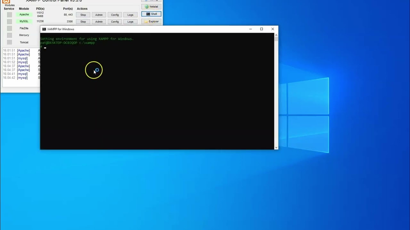Screen dimensions: 410x230
Task: Open the Netstat tool in XAMPP
Action: [x=151, y=6]
